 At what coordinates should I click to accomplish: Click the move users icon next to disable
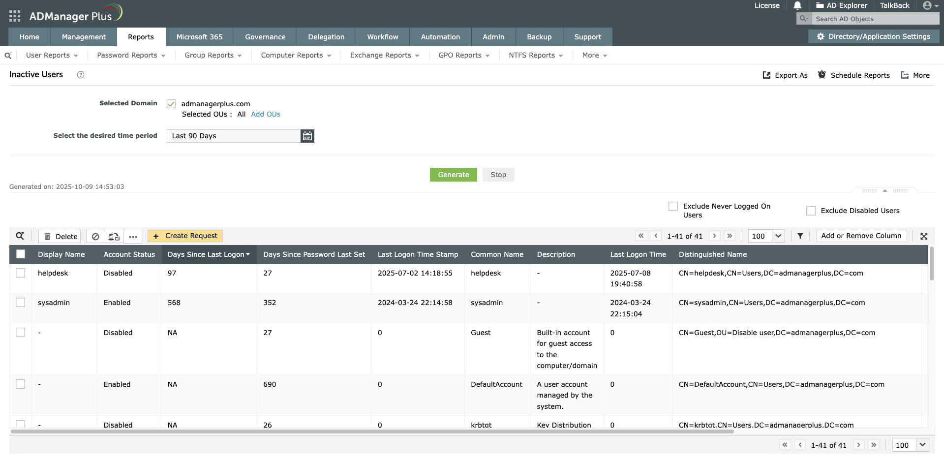click(x=114, y=236)
